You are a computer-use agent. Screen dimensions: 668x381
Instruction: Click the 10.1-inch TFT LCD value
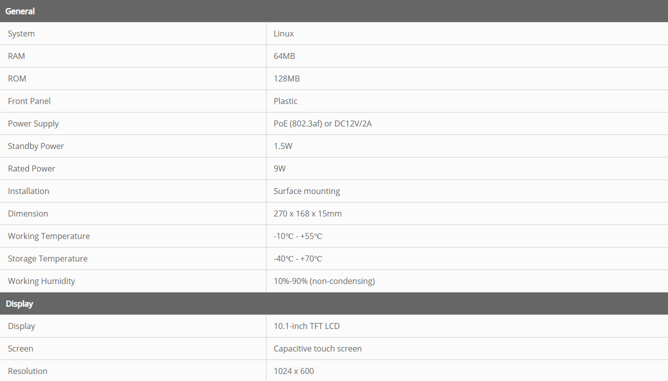pyautogui.click(x=306, y=326)
